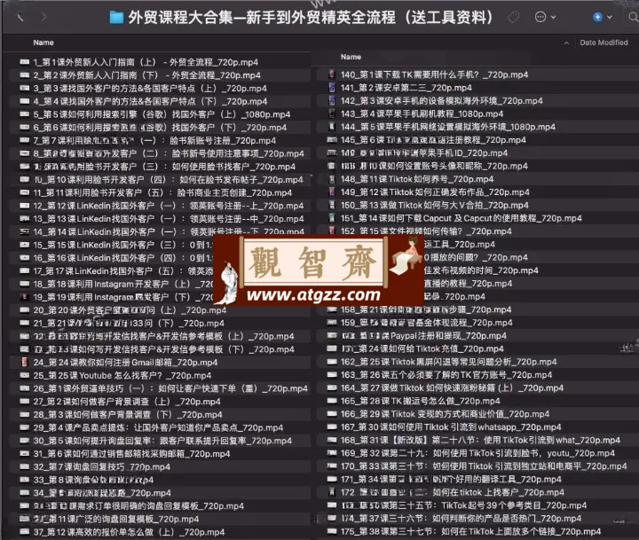This screenshot has height=540, width=639.
Task: Open the tag icon in toolbar
Action: (514, 17)
